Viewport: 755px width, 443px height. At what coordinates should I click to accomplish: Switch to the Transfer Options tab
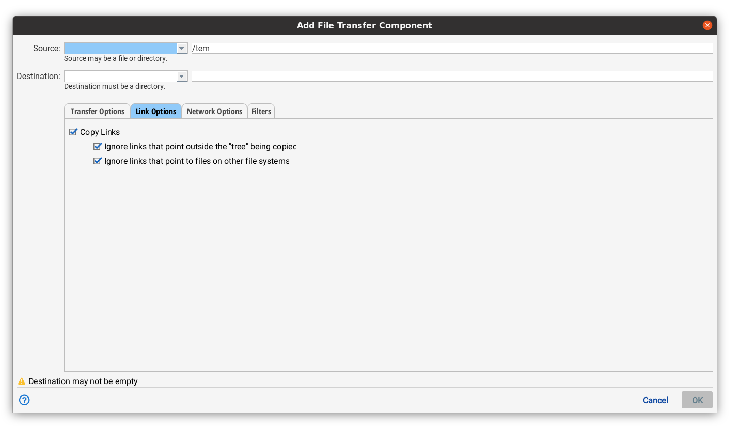[x=97, y=111]
